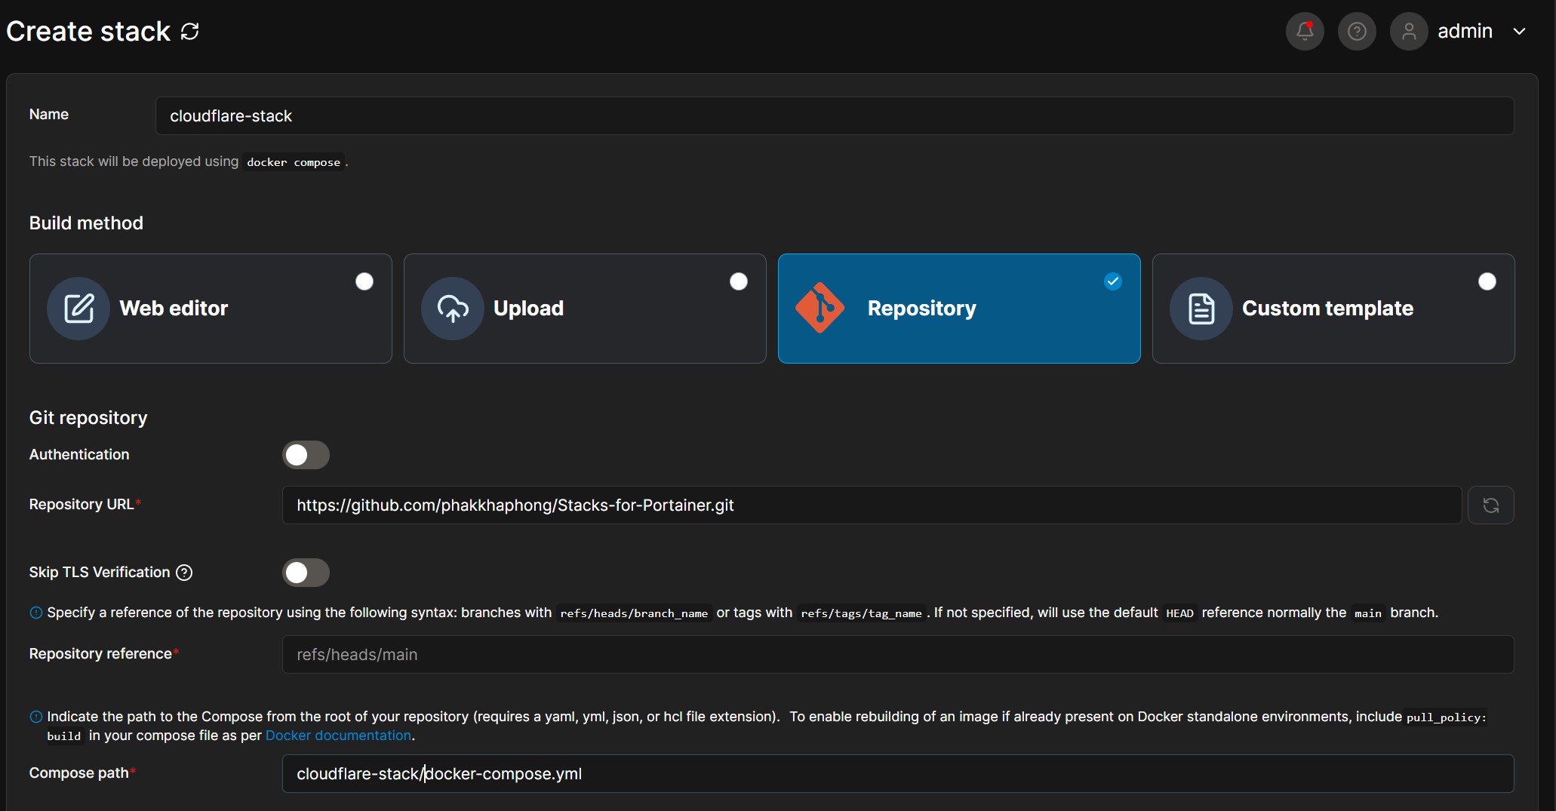Enable the Skip TLS Verification toggle
Screen dimensions: 1556x811
(306, 573)
